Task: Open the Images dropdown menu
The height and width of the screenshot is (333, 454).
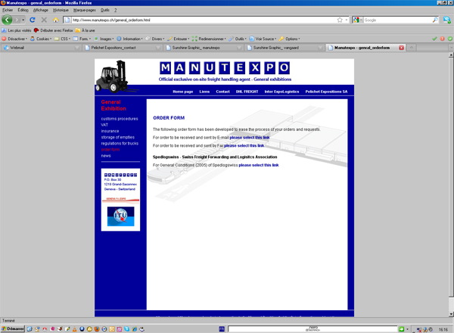Action: pyautogui.click(x=104, y=39)
